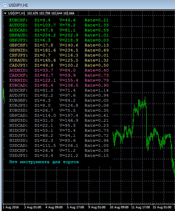
Task: Click the Rate=0.90 value
Action: tap(97, 86)
